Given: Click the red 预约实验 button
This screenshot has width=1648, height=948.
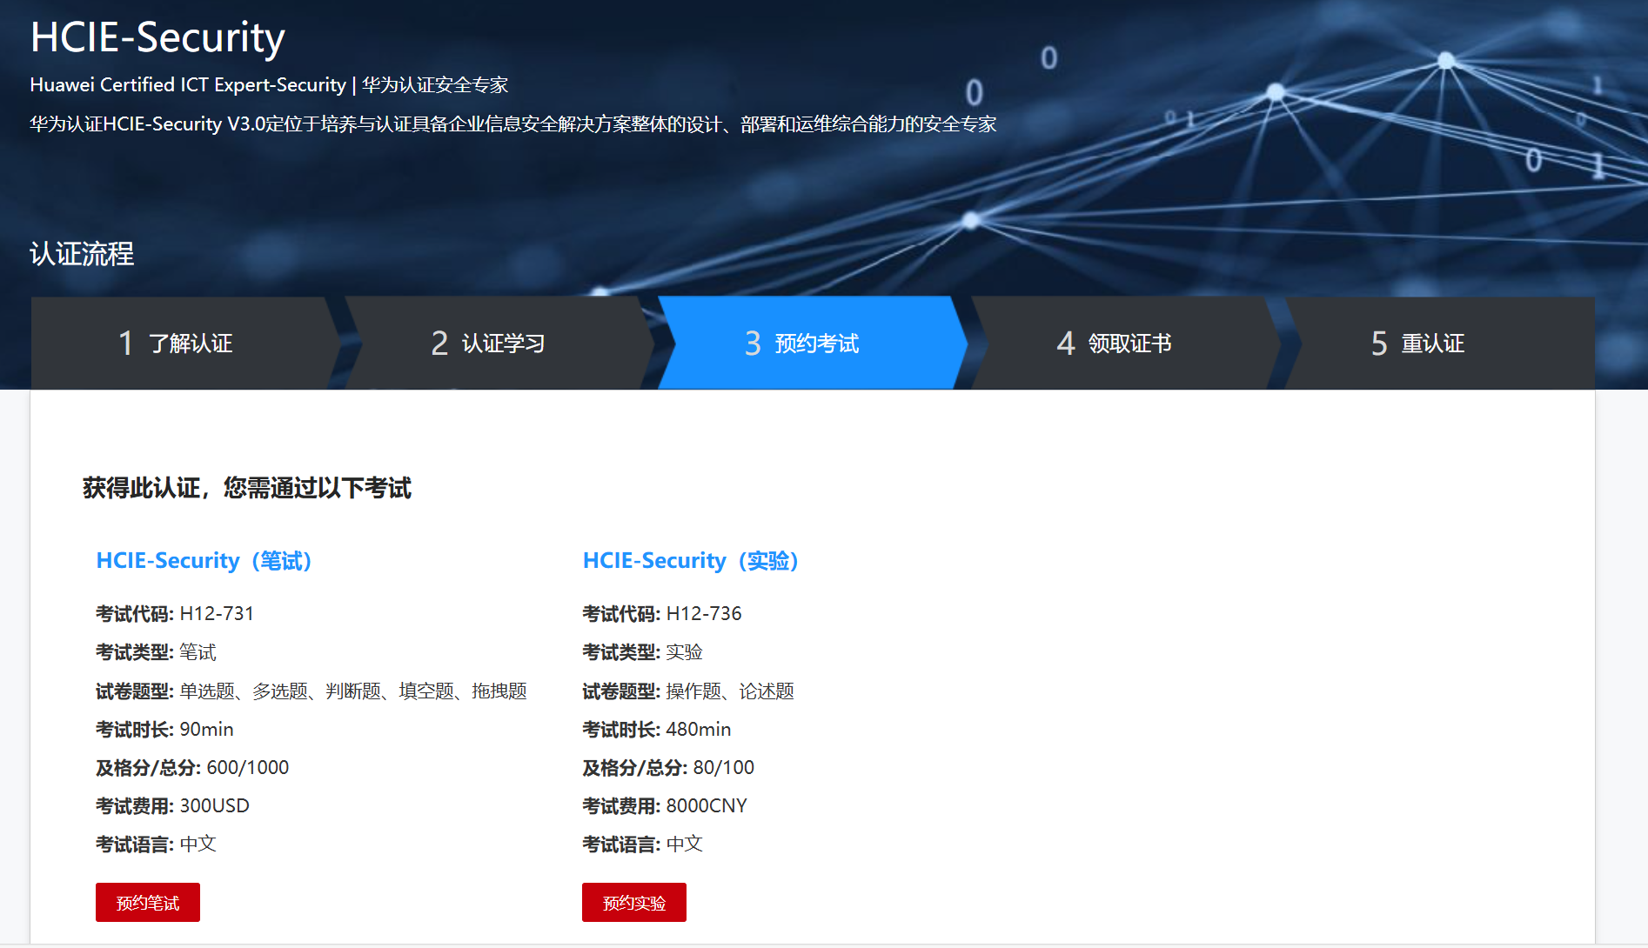Looking at the screenshot, I should tap(634, 902).
